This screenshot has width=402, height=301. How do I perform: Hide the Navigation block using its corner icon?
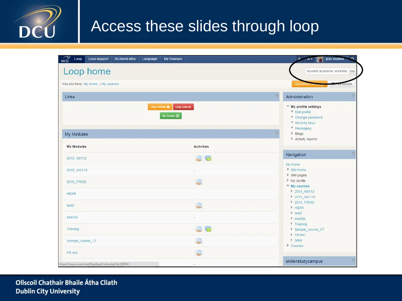(x=353, y=154)
